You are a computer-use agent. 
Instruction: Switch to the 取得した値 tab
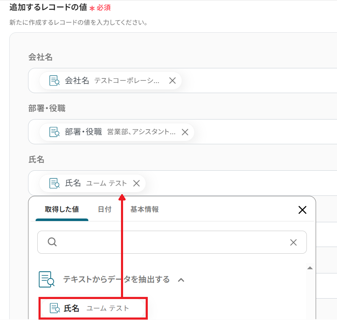tap(62, 209)
